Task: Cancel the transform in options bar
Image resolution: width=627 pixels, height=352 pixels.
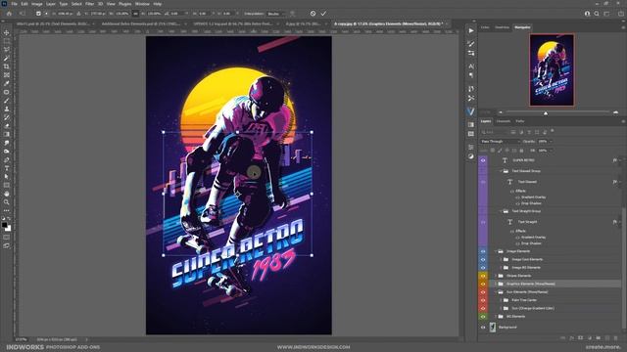Action: tap(313, 14)
